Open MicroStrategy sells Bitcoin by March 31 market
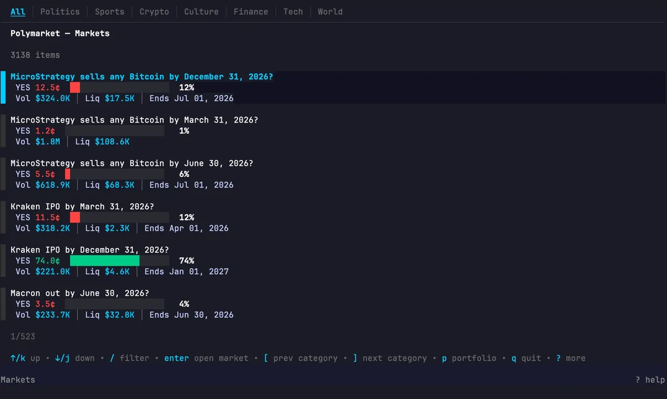Image resolution: width=667 pixels, height=399 pixels. pyautogui.click(x=134, y=120)
